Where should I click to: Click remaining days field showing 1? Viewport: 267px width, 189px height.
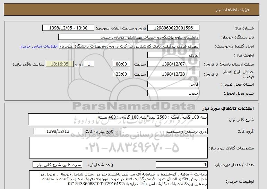[89, 64]
